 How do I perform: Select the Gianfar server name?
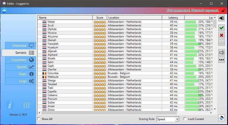pyautogui.click(x=52, y=69)
